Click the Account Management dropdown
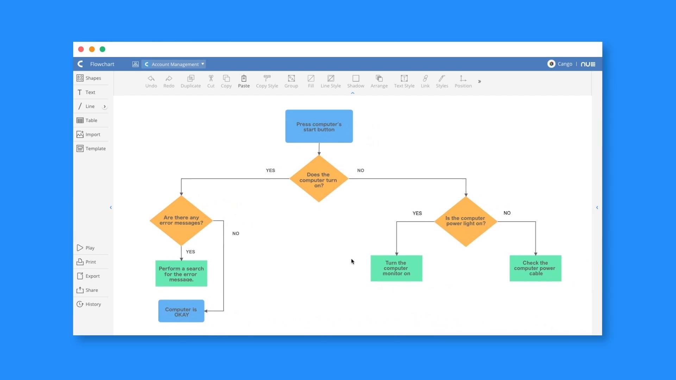Viewport: 676px width, 380px height. tap(174, 64)
